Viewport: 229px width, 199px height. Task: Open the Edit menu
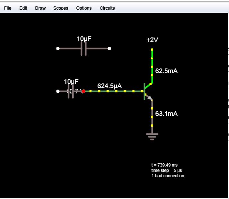coord(23,8)
